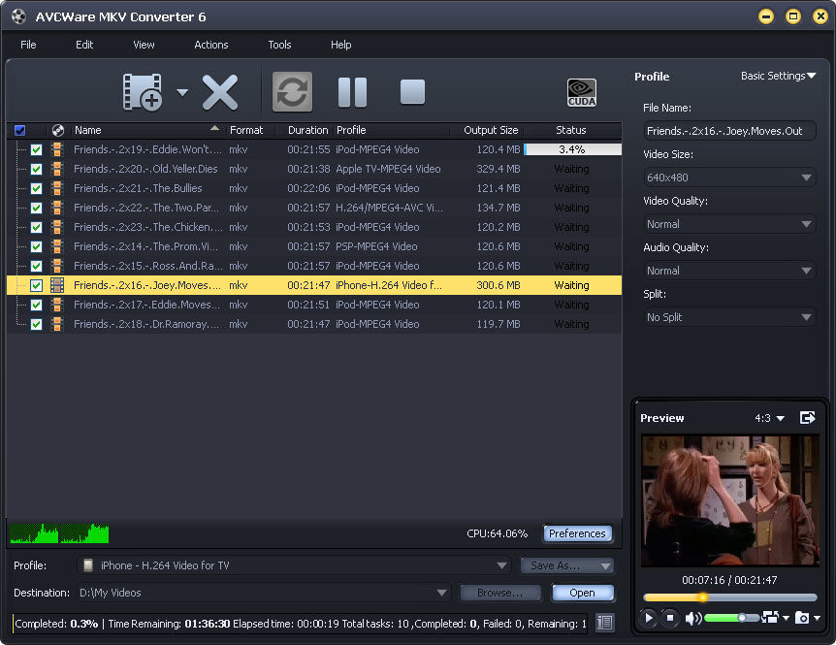Open the Edit menu

tap(84, 45)
